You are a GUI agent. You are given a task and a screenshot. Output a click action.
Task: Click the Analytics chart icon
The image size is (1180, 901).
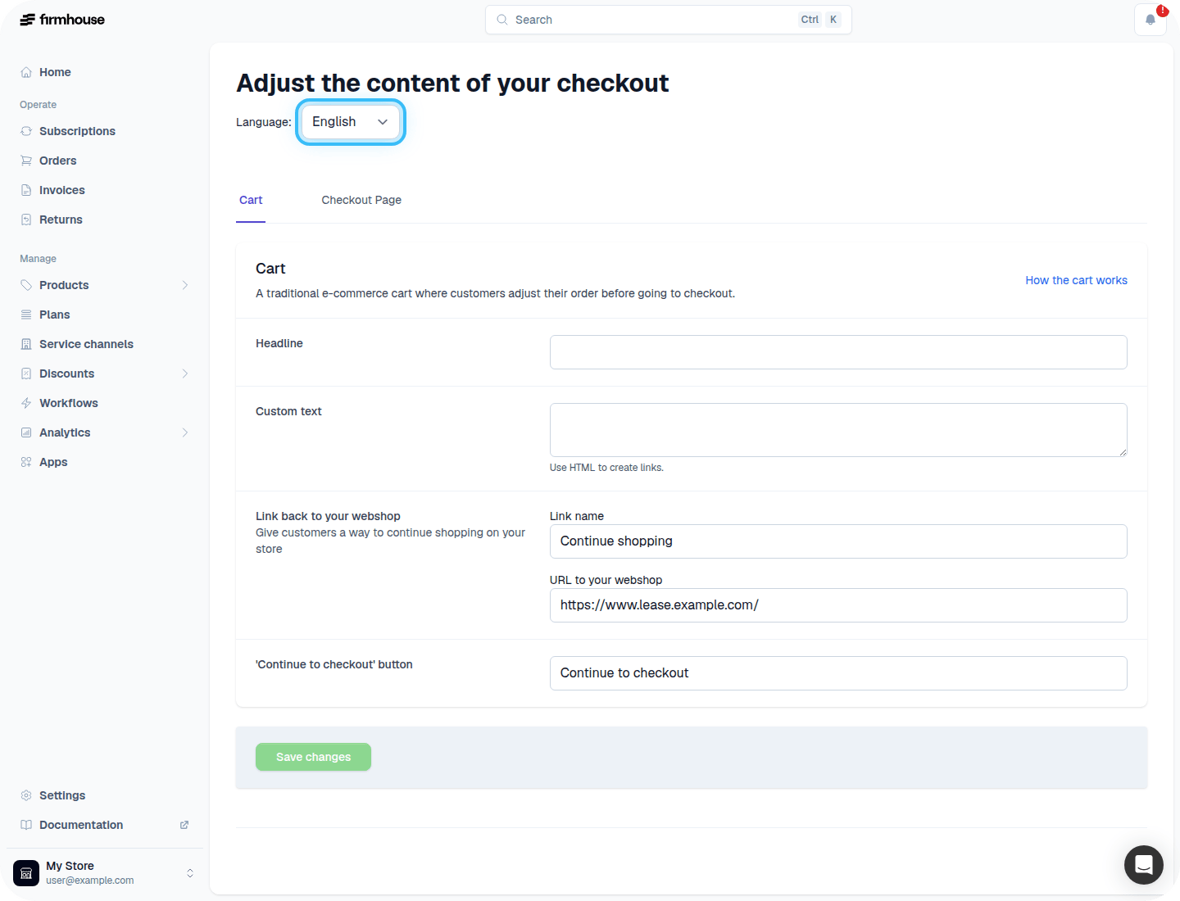coord(26,432)
